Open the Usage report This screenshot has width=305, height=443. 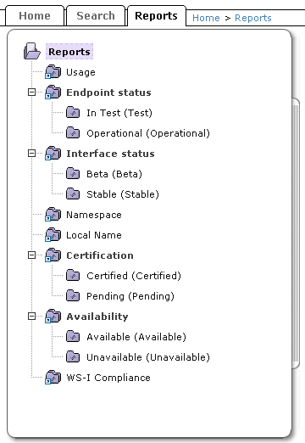(80, 72)
